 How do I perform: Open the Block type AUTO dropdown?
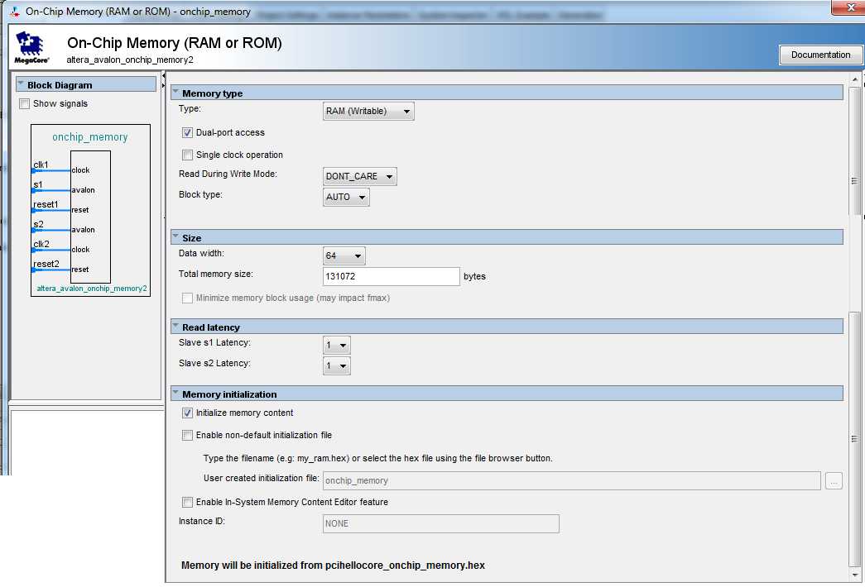coord(346,198)
